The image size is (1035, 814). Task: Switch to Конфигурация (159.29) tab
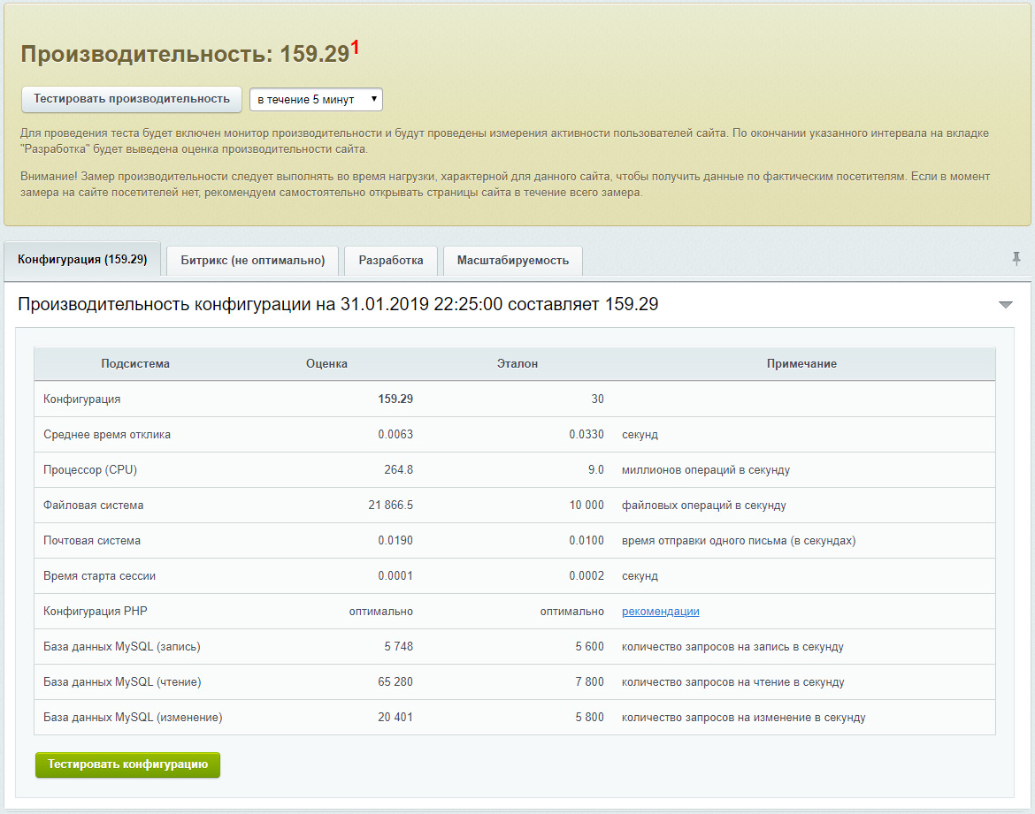click(82, 259)
